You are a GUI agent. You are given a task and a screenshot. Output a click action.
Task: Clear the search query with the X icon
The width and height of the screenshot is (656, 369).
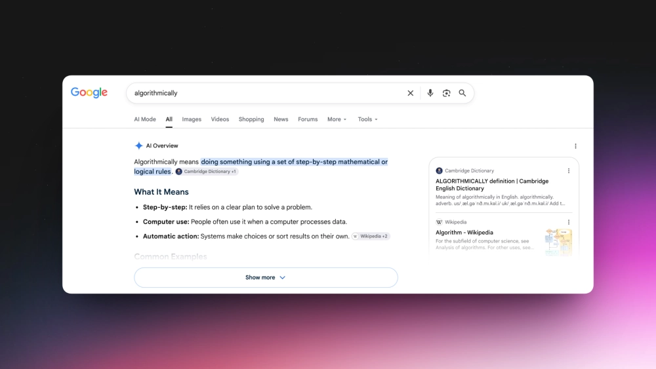pyautogui.click(x=411, y=93)
